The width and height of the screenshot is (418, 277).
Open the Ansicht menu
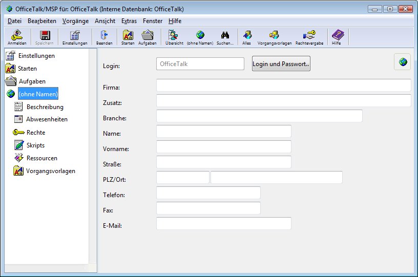pos(105,21)
